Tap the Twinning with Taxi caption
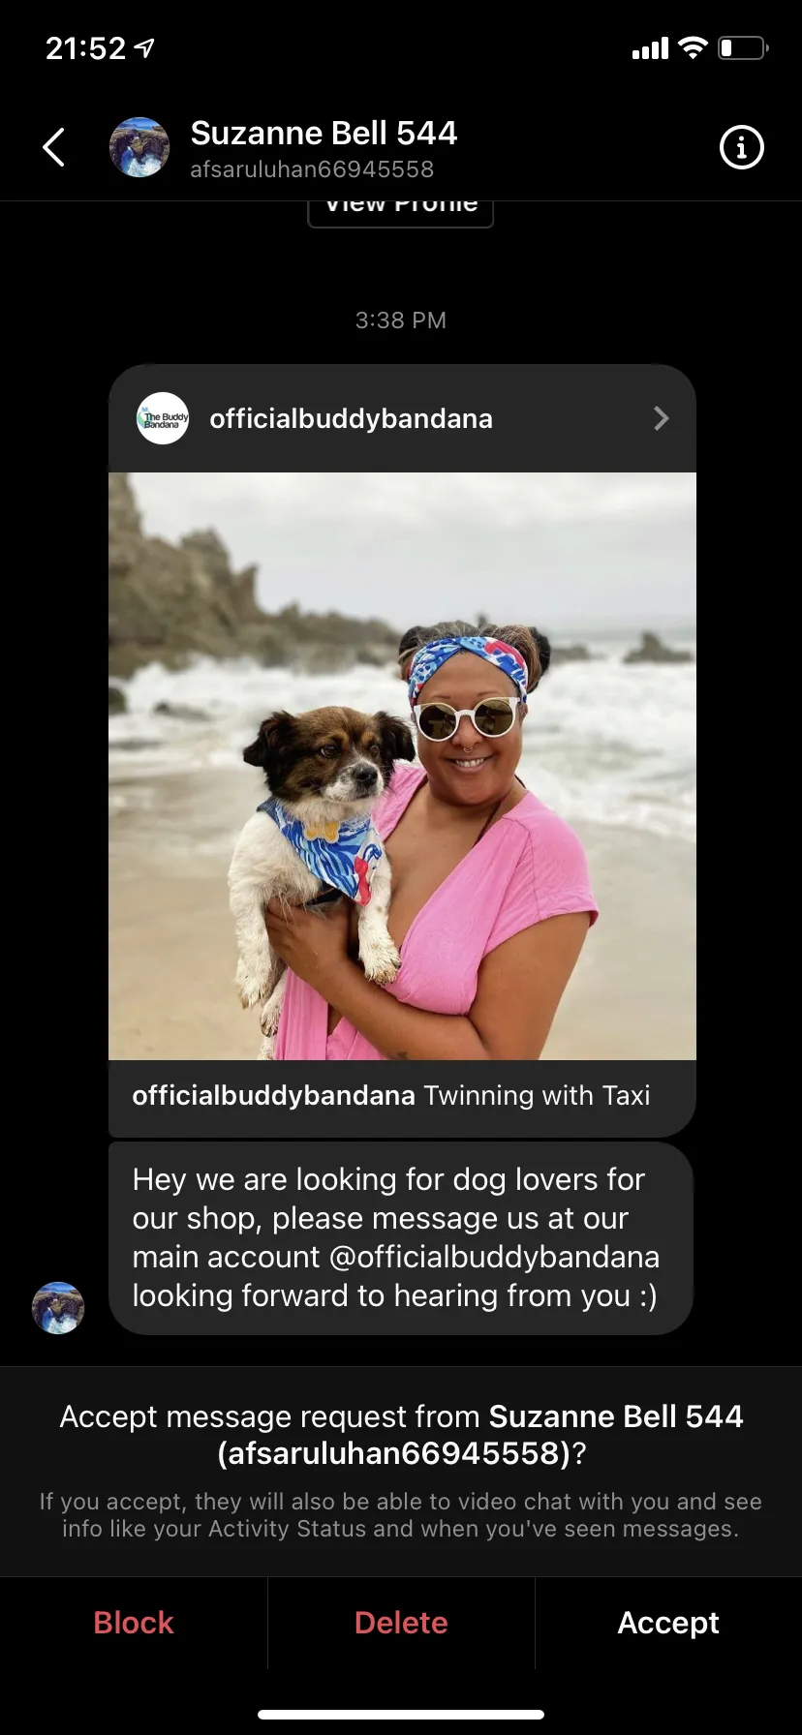 [x=537, y=1095]
